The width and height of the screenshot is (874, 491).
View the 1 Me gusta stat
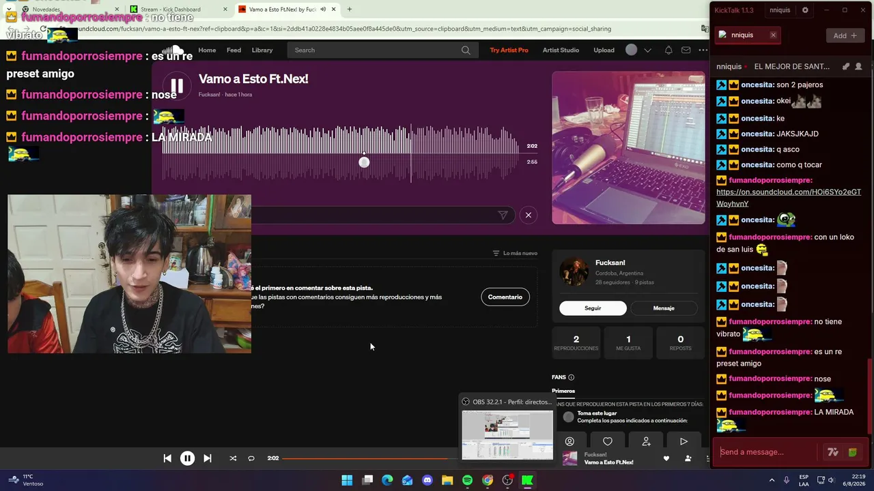pyautogui.click(x=628, y=342)
